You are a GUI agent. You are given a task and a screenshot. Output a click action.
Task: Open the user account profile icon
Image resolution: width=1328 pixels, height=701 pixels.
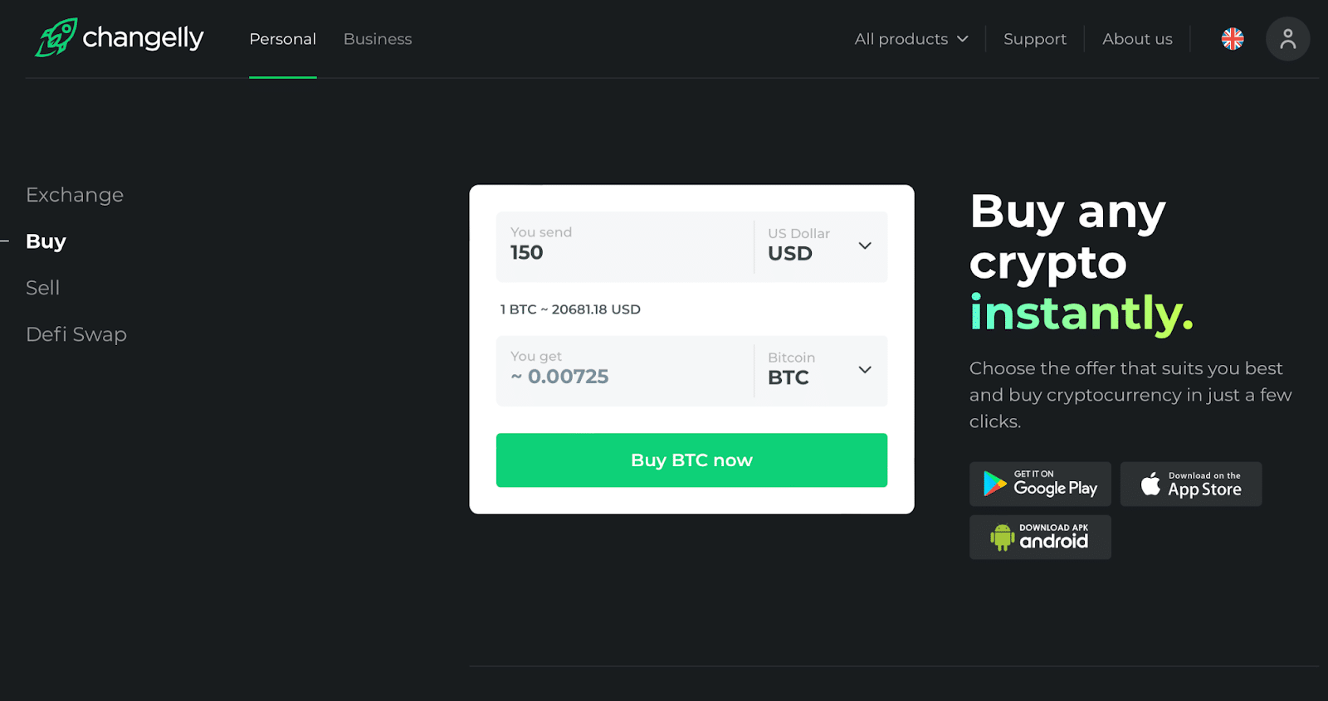pyautogui.click(x=1287, y=39)
